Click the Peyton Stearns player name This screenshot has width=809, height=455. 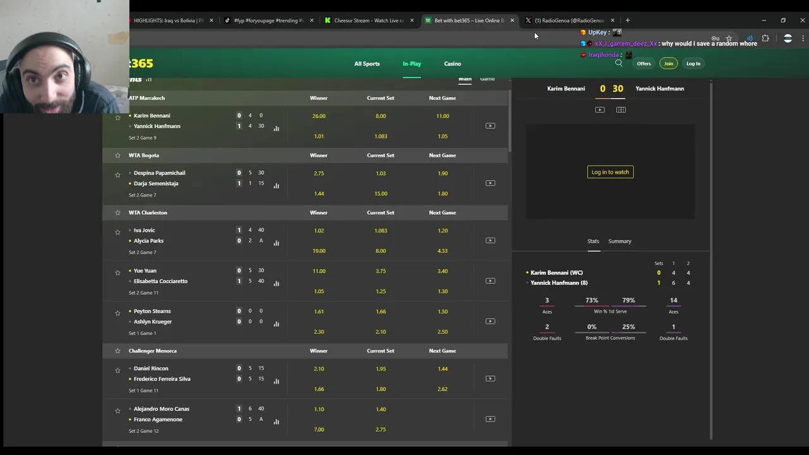[152, 311]
